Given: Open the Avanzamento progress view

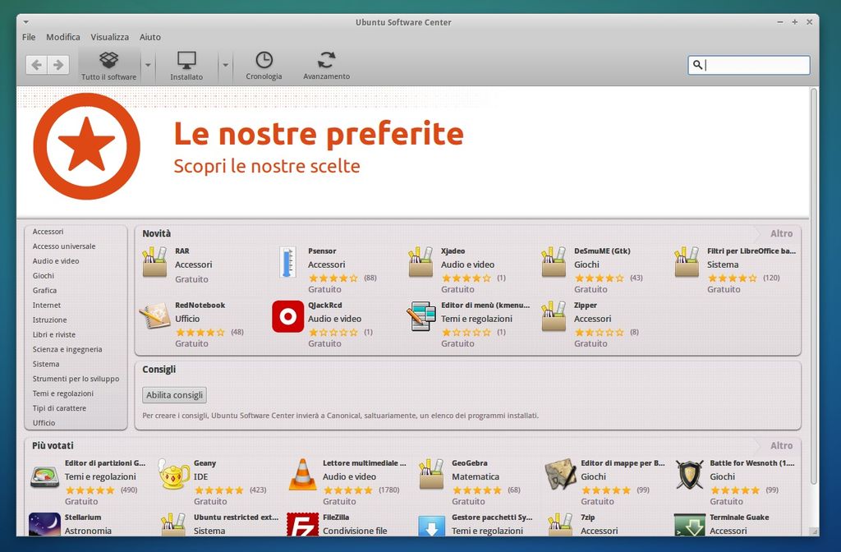Looking at the screenshot, I should pyautogui.click(x=326, y=66).
